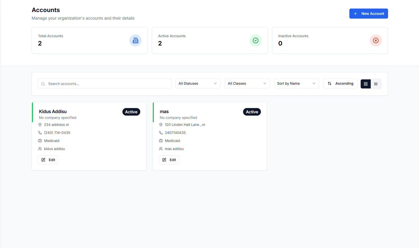Switch to grid view layout
The image size is (419, 248).
click(365, 84)
